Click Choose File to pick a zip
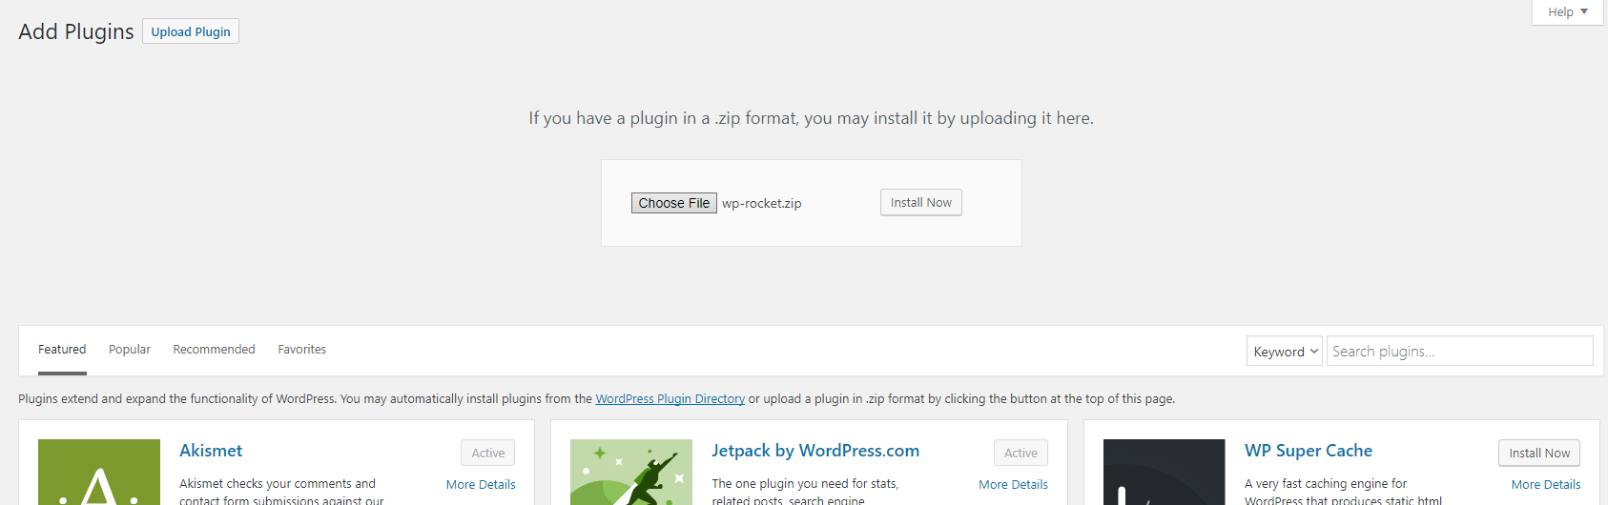The width and height of the screenshot is (1608, 505). tap(673, 203)
